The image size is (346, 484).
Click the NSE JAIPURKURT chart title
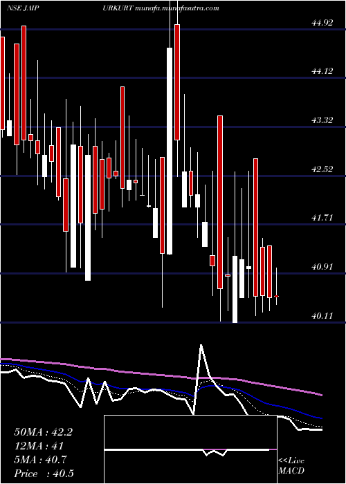pyautogui.click(x=71, y=8)
